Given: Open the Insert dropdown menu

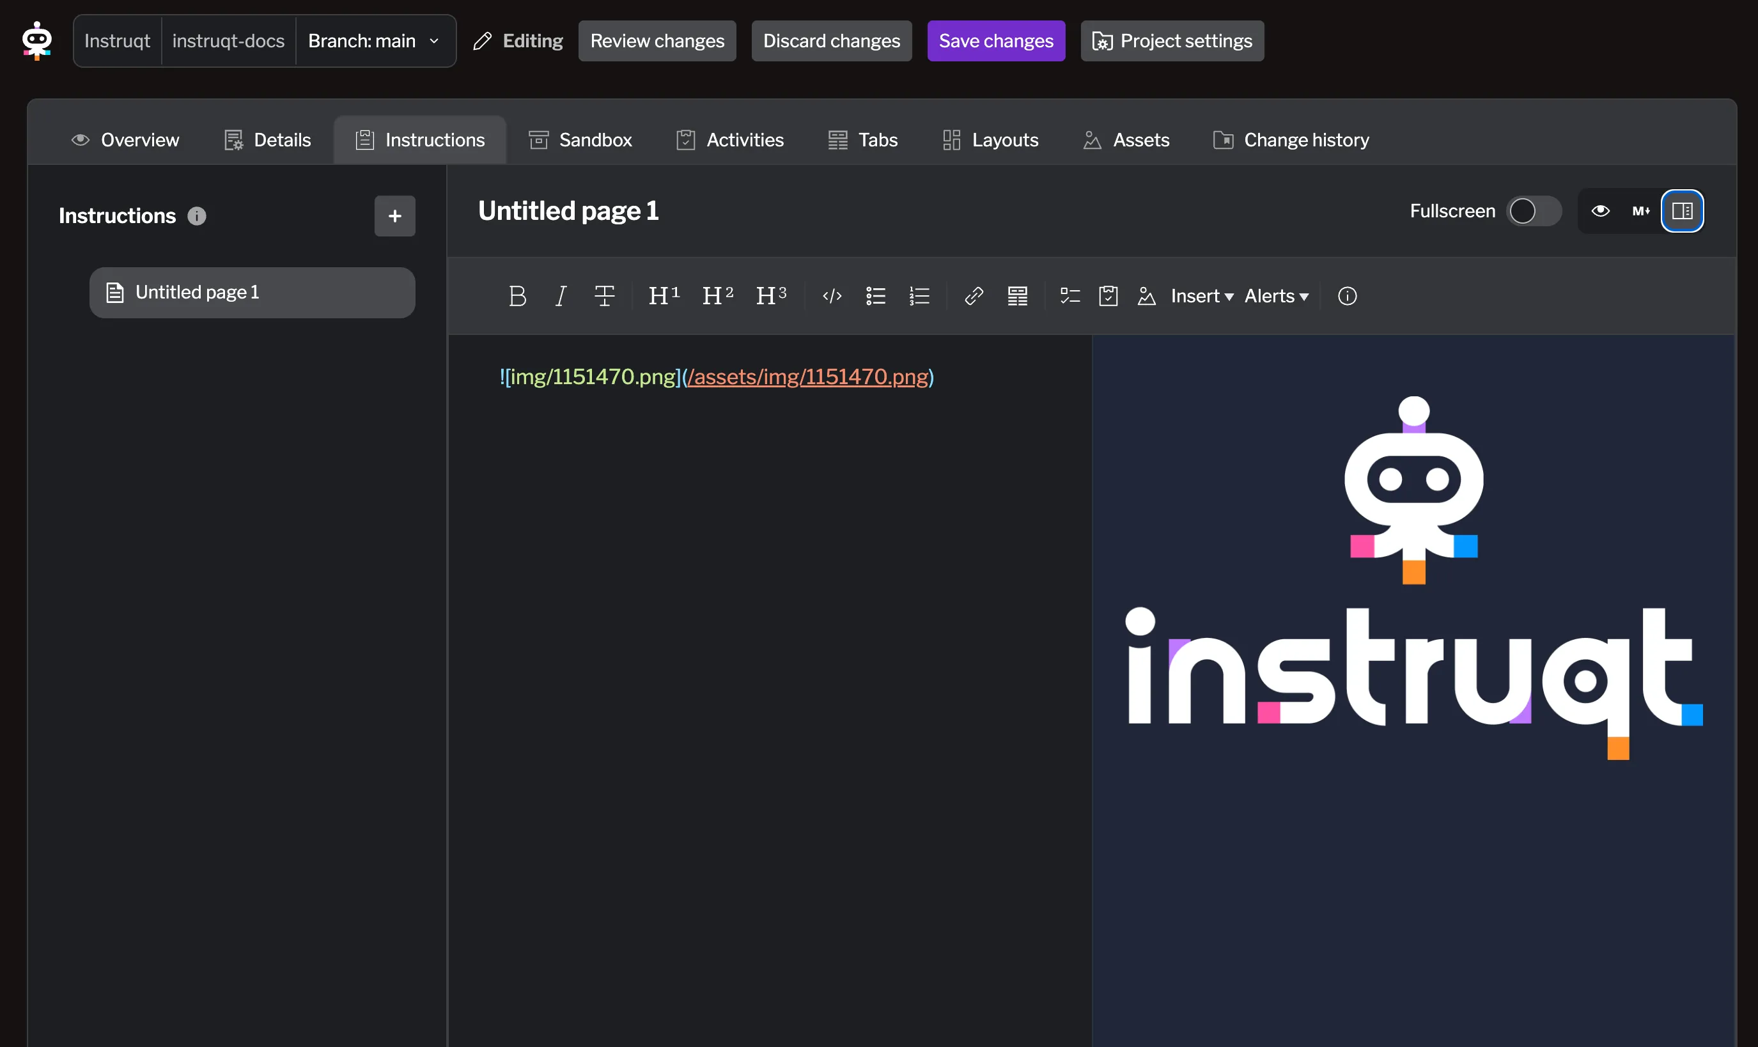Looking at the screenshot, I should tap(1201, 295).
